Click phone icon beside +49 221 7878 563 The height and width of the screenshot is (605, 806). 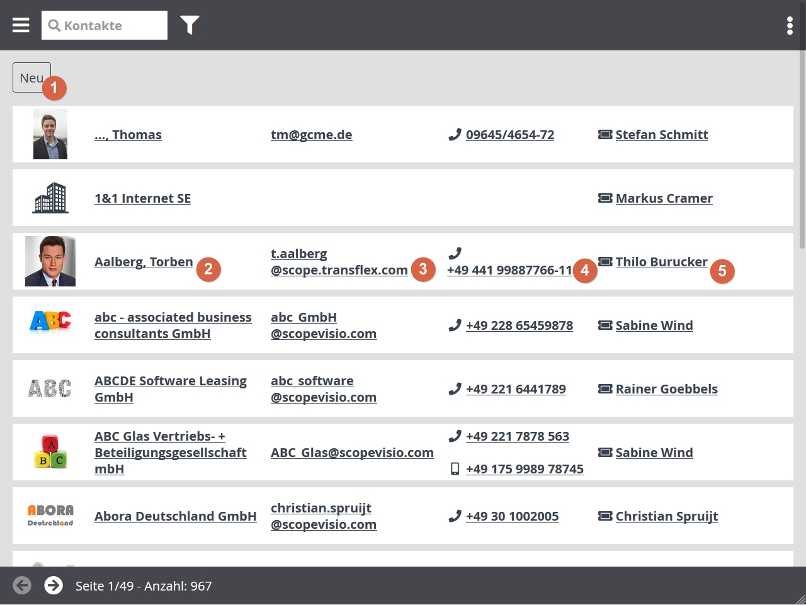tap(455, 436)
